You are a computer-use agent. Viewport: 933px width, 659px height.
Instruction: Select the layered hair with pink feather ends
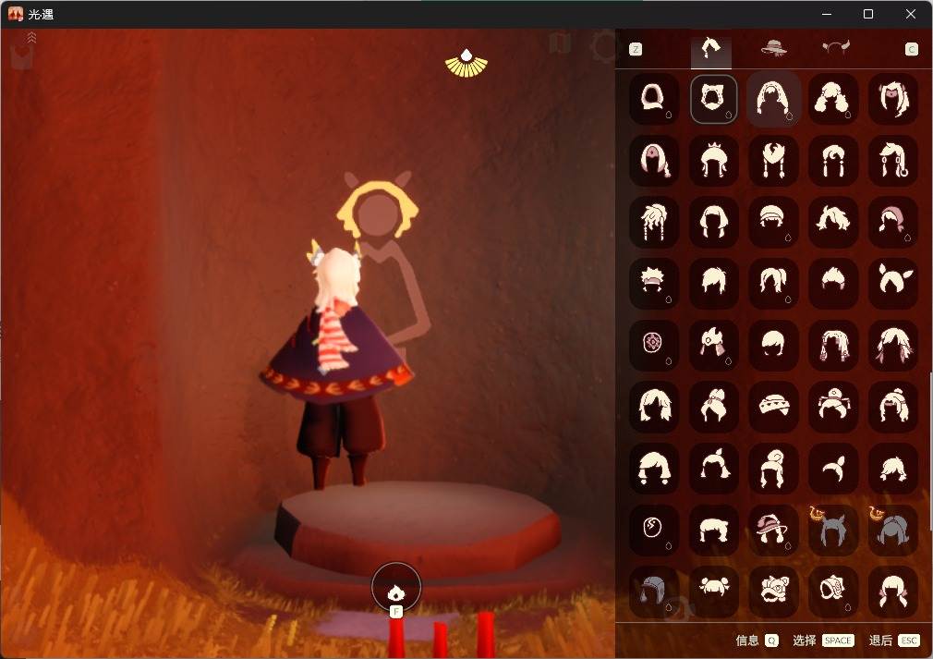click(893, 345)
